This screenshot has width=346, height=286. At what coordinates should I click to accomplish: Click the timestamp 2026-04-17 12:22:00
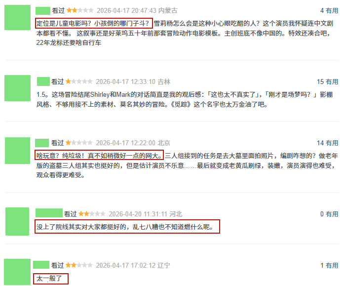[125, 143]
